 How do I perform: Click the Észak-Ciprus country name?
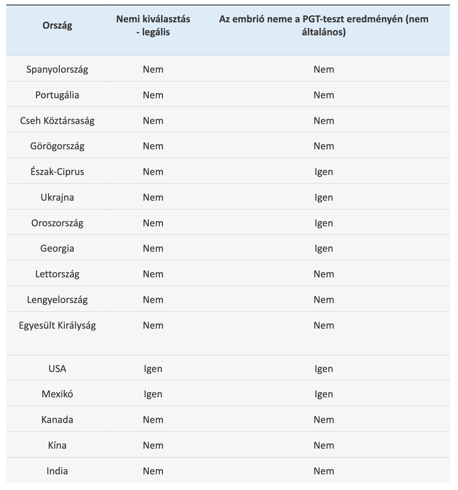coord(57,172)
